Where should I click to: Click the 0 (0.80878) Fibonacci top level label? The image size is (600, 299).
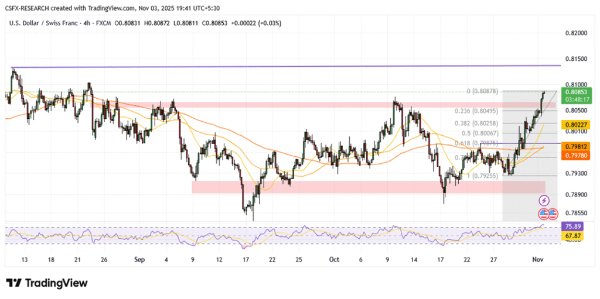(x=482, y=91)
